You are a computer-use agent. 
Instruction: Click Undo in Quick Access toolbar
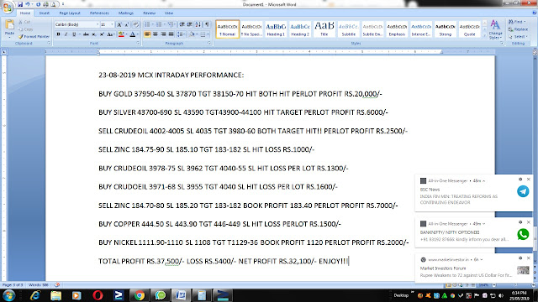tap(28, 4)
